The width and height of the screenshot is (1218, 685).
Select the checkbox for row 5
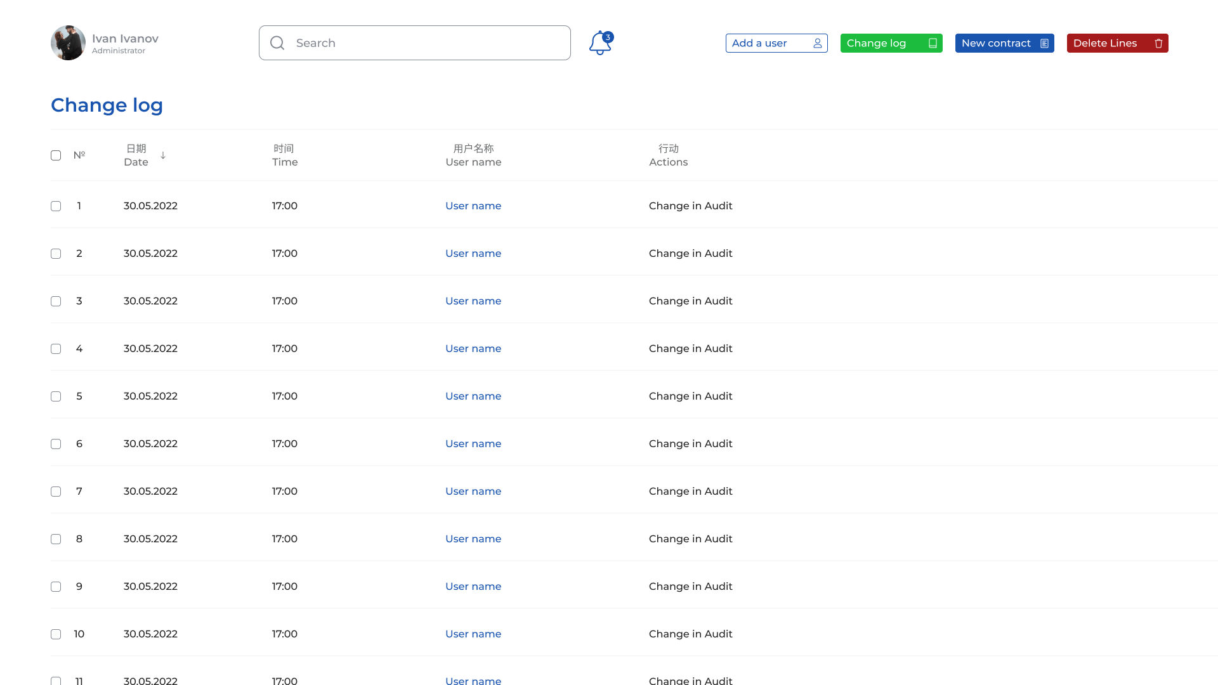[56, 396]
